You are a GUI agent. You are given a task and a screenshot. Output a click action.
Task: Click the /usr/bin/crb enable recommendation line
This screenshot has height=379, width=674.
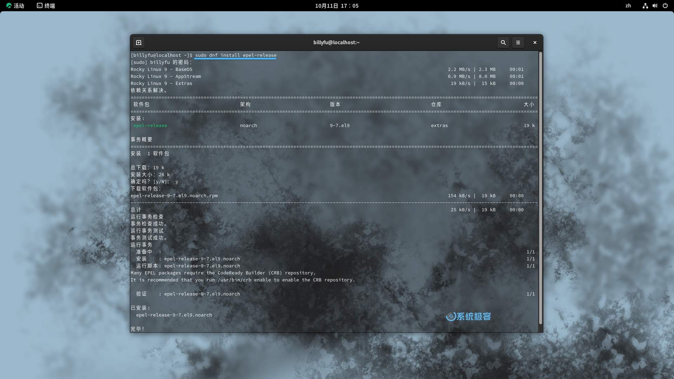(x=243, y=280)
